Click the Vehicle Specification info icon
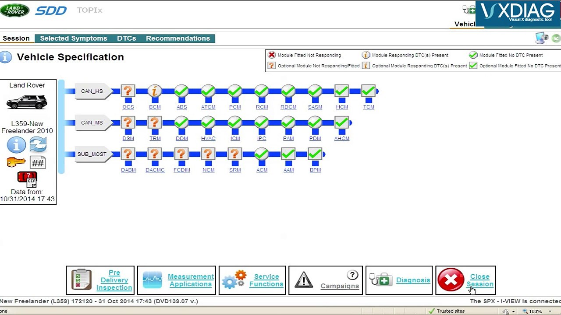Viewport: 561px width, 315px height. tap(6, 57)
